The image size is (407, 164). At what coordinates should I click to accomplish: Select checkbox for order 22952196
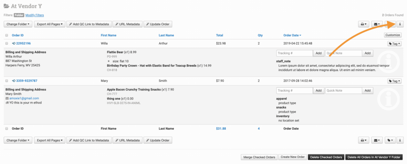(6, 43)
